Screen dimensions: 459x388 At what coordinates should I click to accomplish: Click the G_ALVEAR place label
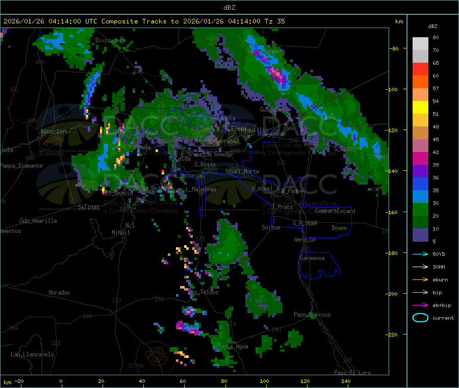(x=305, y=223)
